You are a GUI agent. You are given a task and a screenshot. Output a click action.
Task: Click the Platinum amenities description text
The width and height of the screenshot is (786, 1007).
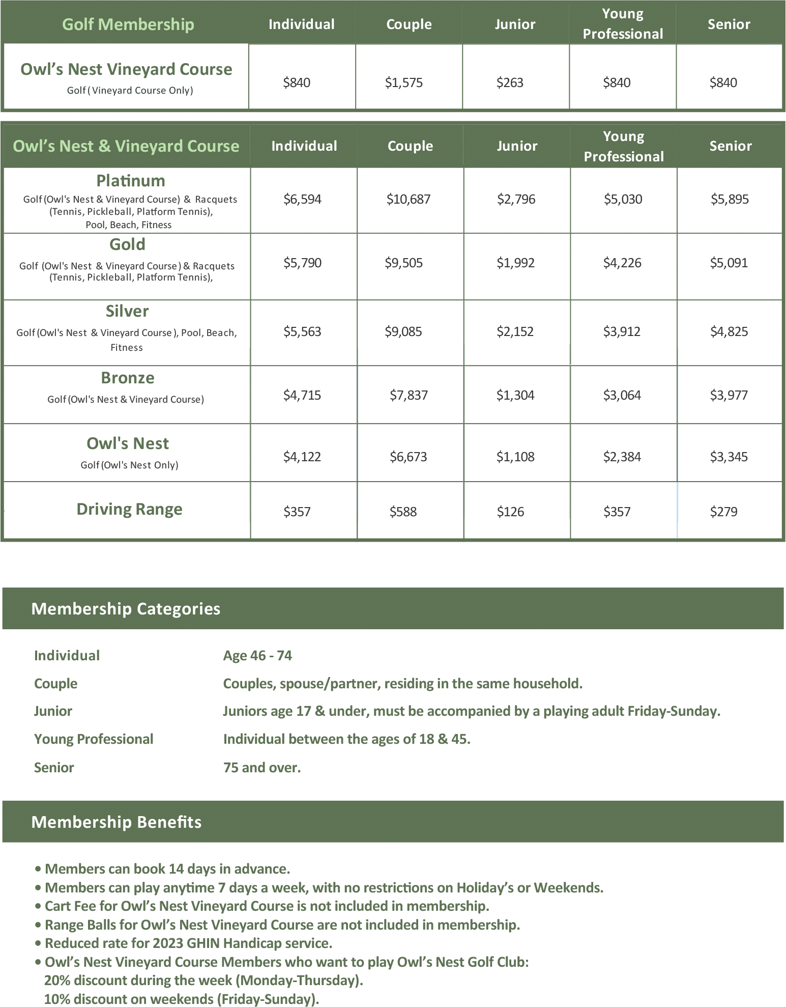(x=130, y=212)
